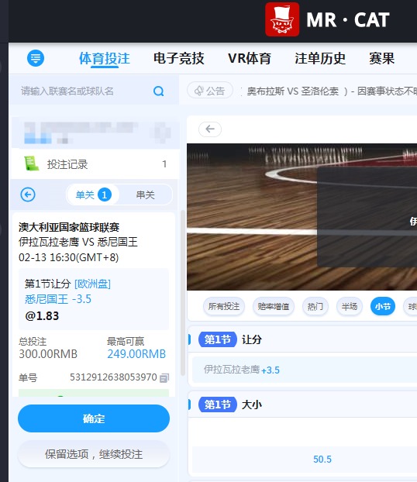Click the bet slip vertical scrollbar
This screenshot has width=417, height=482.
coord(183,293)
